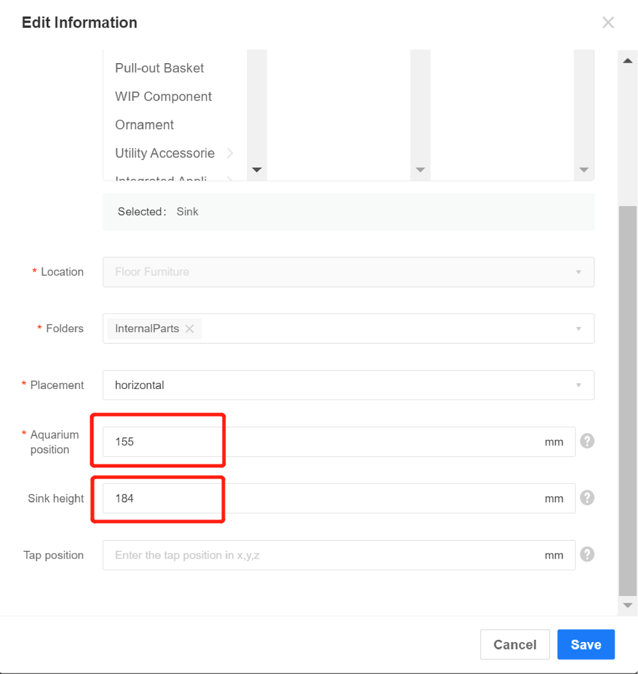Open the Folders dropdown arrow
The image size is (638, 674).
(x=579, y=329)
